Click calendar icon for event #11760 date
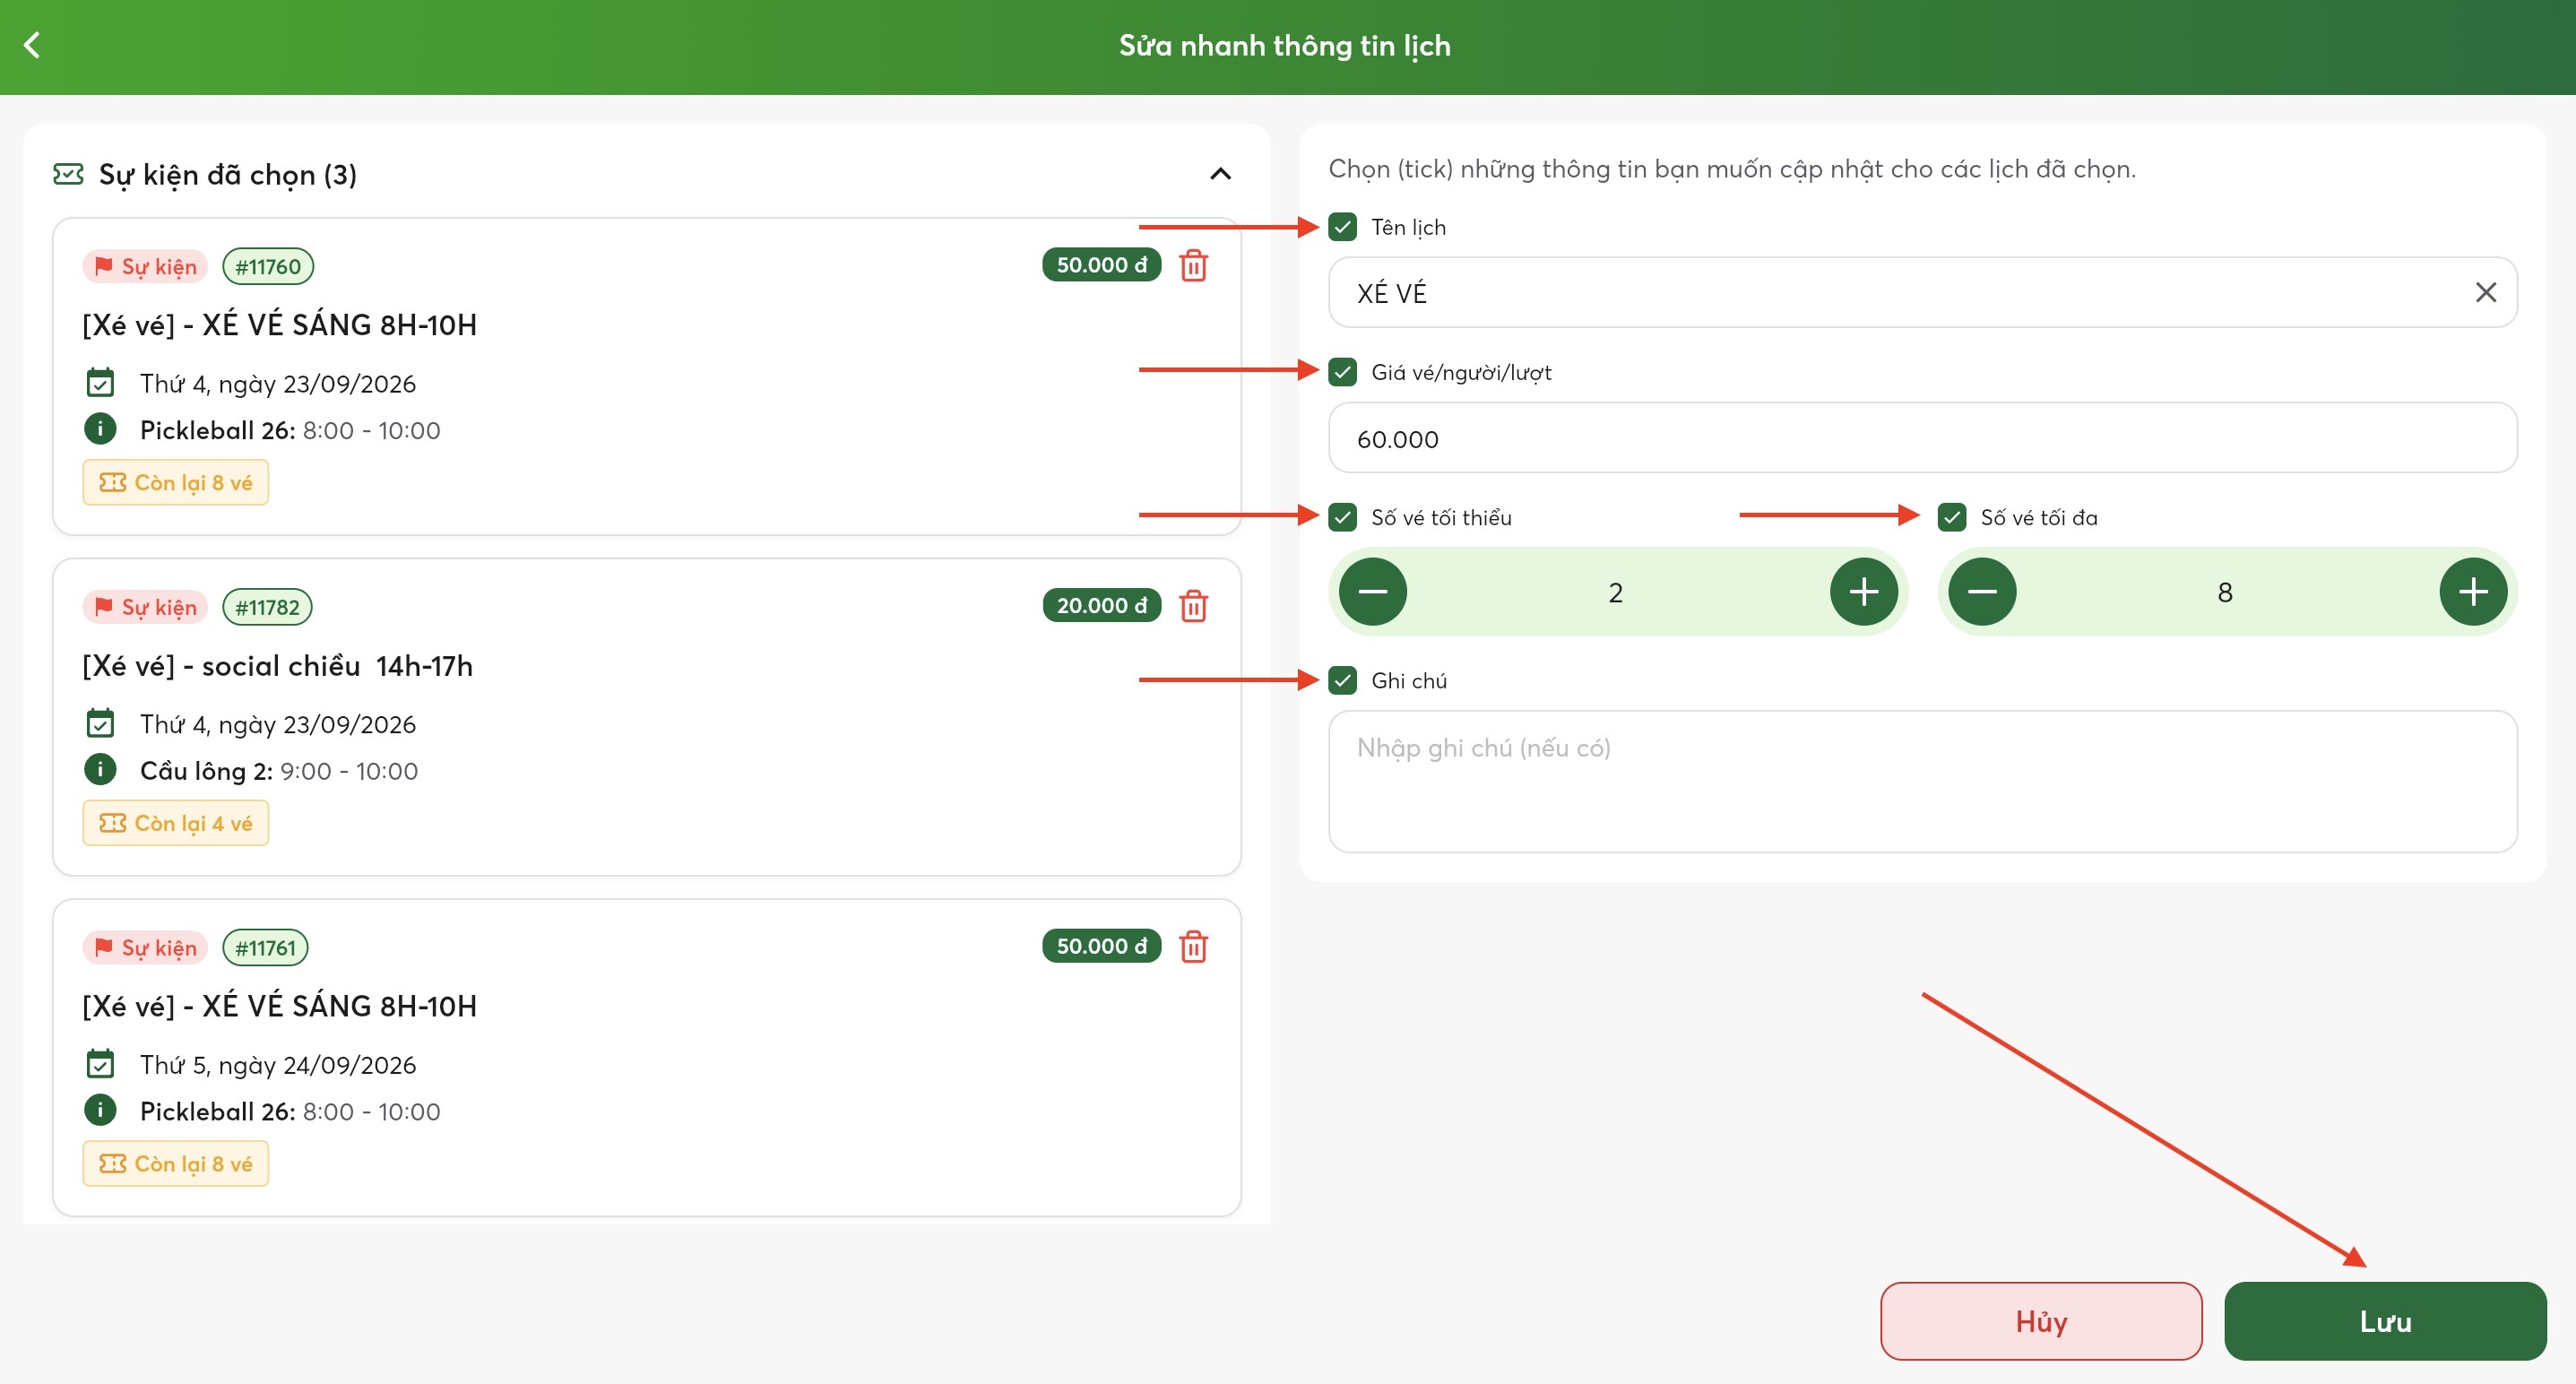Image resolution: width=2576 pixels, height=1384 pixels. (x=100, y=383)
